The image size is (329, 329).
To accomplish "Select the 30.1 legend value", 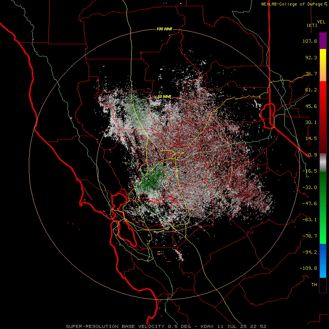I will pos(311,122).
